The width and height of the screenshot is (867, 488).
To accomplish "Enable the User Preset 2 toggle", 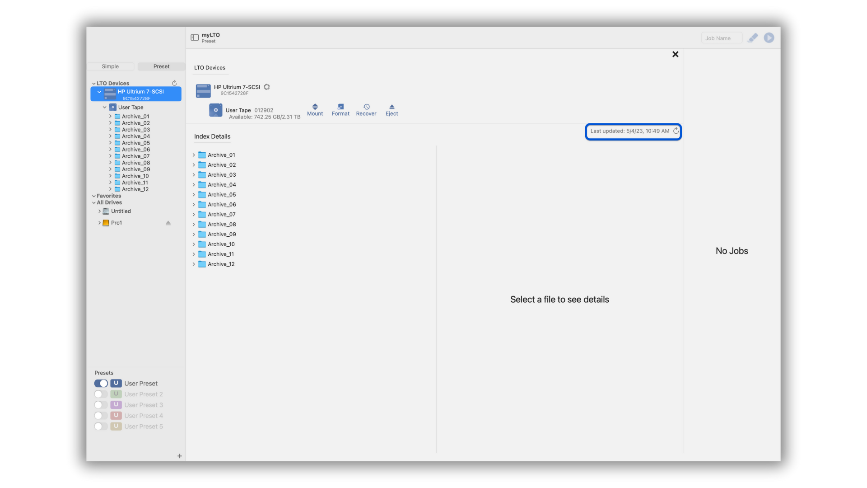I will click(101, 394).
